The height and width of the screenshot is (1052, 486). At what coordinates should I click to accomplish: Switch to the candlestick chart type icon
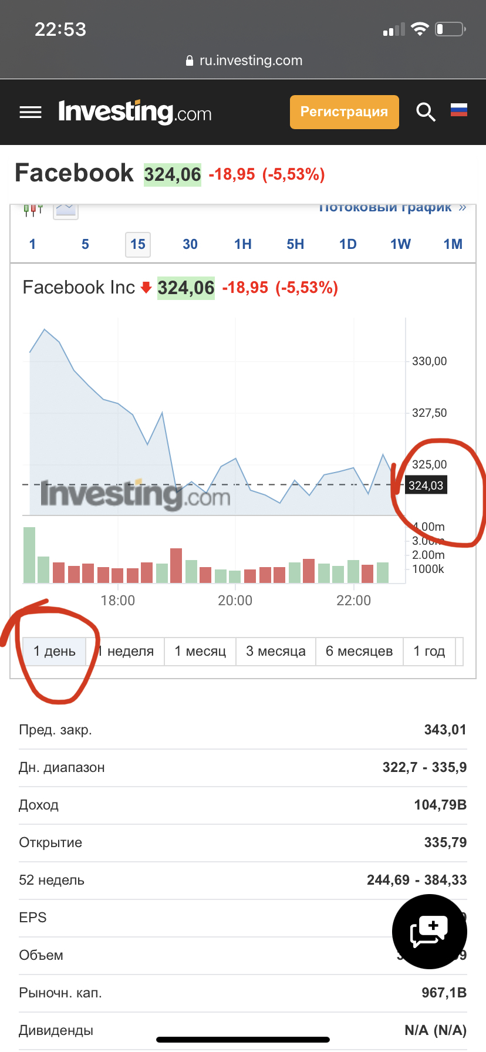tap(33, 210)
